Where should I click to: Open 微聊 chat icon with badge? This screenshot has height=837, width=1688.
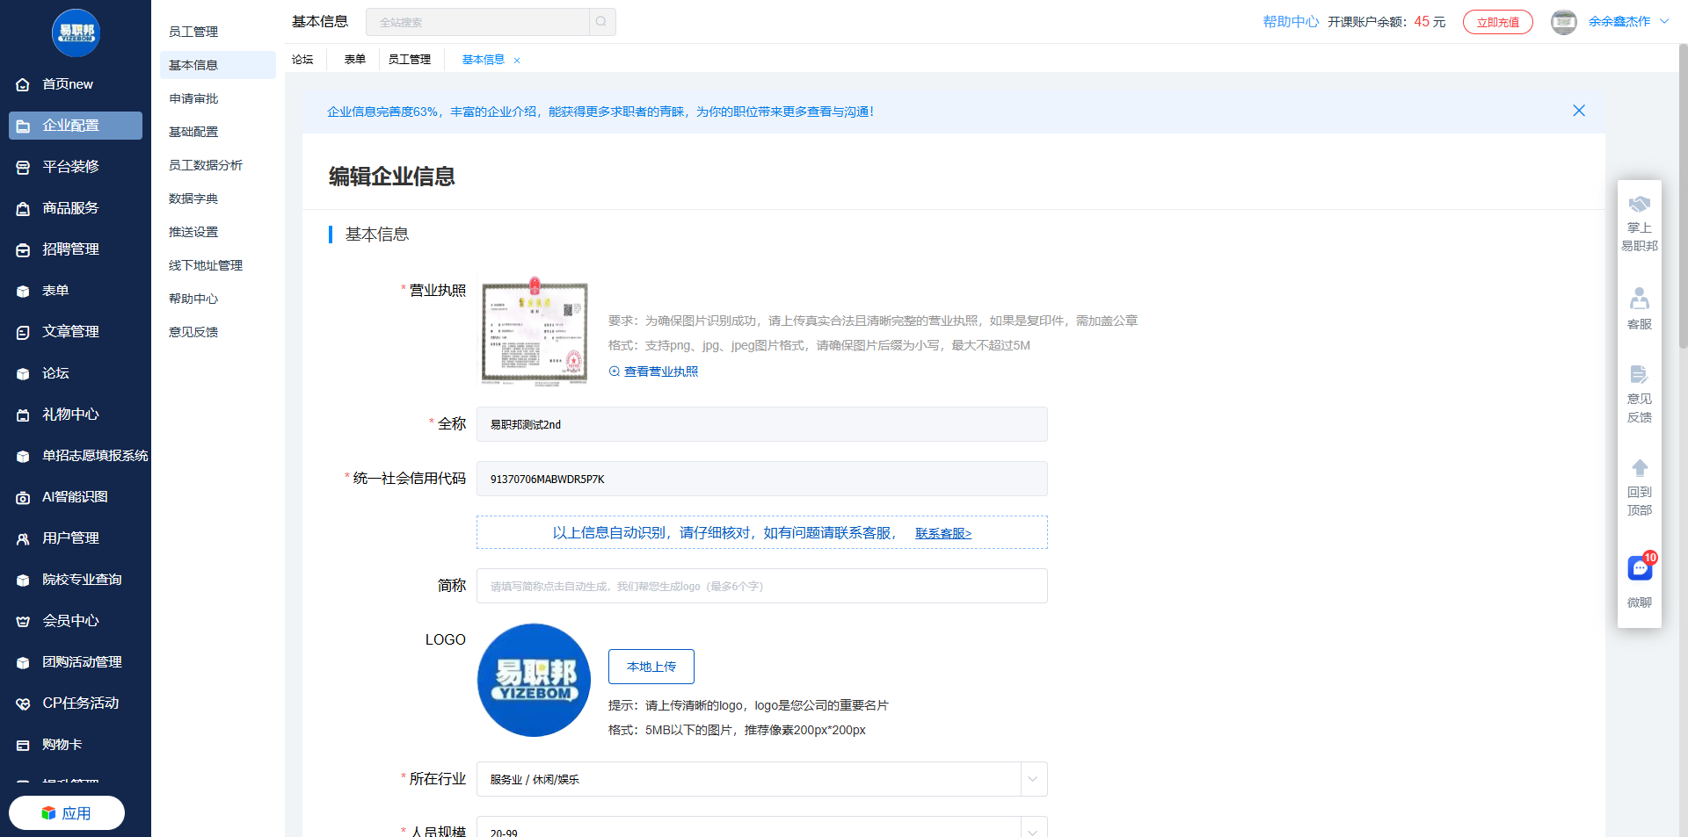coord(1639,569)
